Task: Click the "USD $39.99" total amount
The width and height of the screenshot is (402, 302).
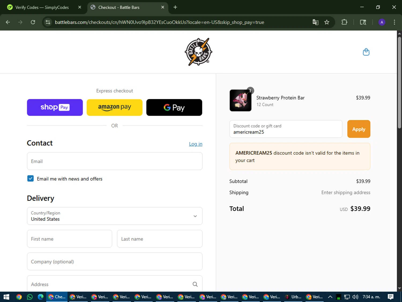Action: coord(355,209)
